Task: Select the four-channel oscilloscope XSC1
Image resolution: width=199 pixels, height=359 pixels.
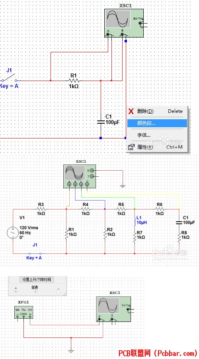Action: point(80,176)
